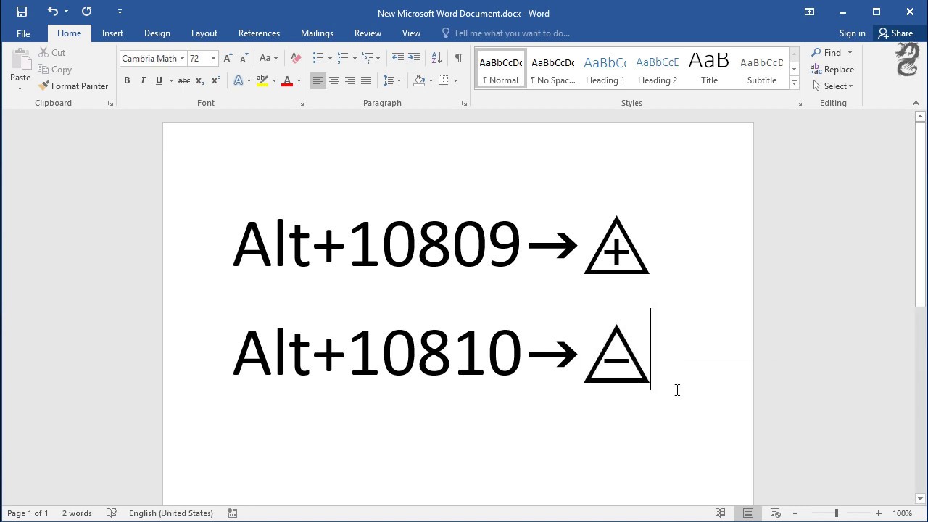Switch to the Insert tab
This screenshot has height=522, width=928.
pyautogui.click(x=112, y=33)
